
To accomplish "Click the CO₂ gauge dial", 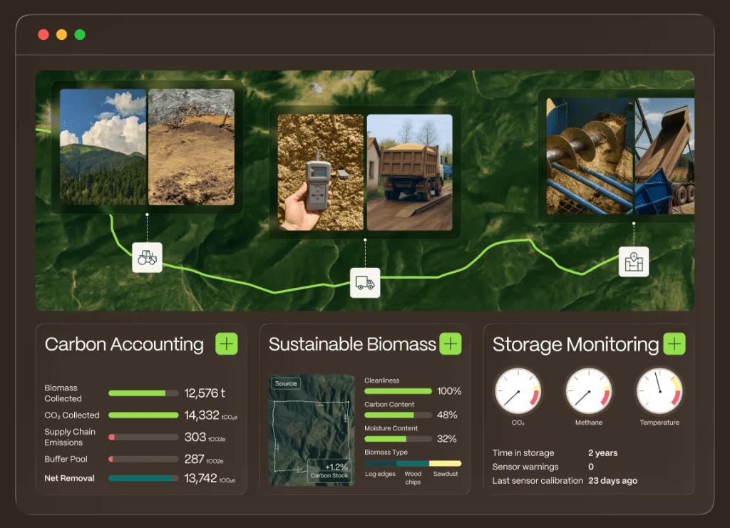I will pos(518,391).
